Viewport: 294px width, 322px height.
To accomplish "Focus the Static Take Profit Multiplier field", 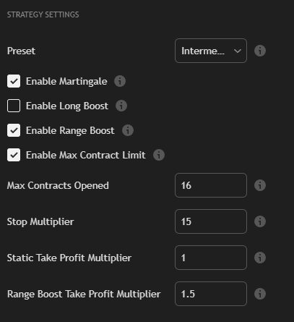I will tap(211, 258).
